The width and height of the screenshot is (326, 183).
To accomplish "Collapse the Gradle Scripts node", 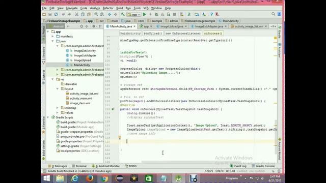I will (48, 117).
